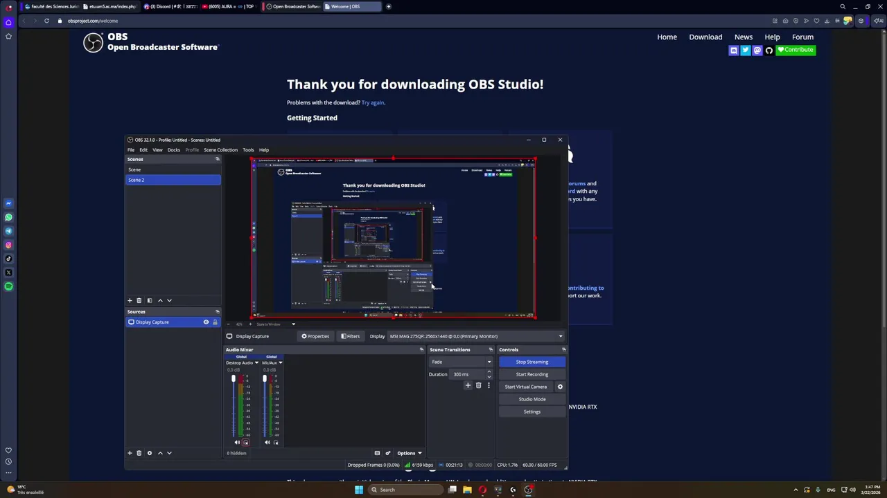Open transition properties three-dot menu
887x498 pixels.
(x=489, y=386)
